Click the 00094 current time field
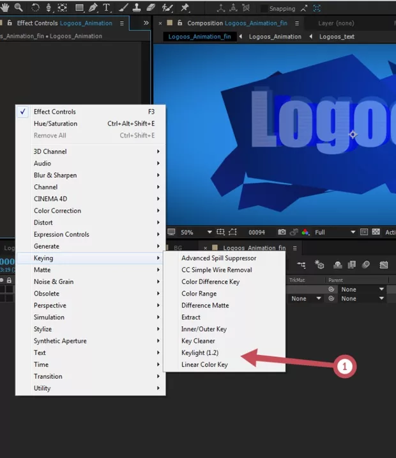396x458 pixels. pos(257,232)
